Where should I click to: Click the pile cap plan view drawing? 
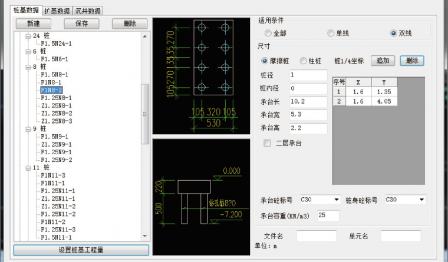[202, 76]
